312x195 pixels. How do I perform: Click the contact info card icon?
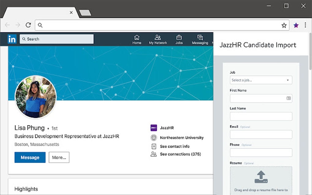click(154, 146)
